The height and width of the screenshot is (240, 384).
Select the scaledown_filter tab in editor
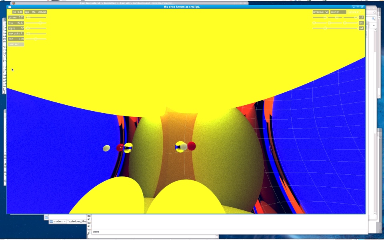click(x=77, y=221)
